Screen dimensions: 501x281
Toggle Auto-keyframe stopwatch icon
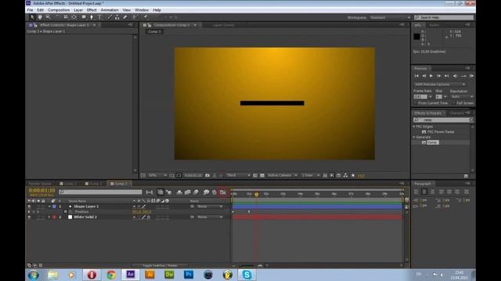(x=214, y=192)
